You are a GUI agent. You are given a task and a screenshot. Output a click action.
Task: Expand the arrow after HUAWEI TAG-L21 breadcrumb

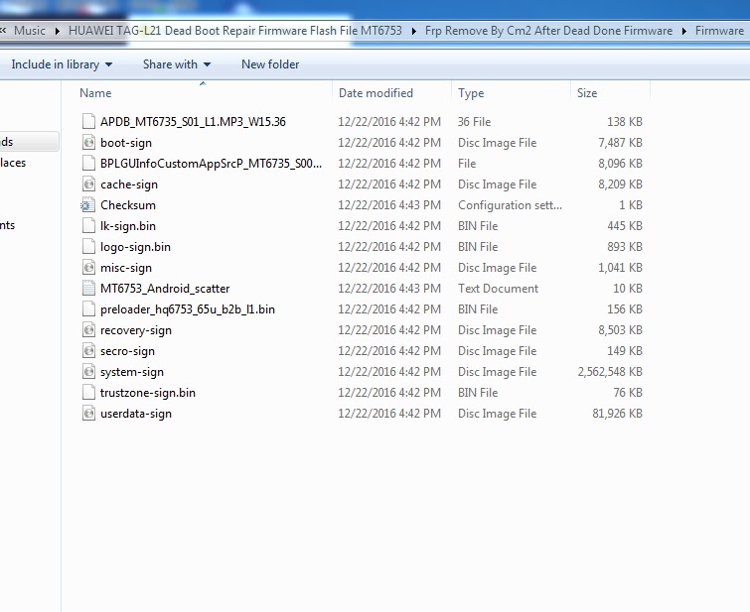[414, 31]
